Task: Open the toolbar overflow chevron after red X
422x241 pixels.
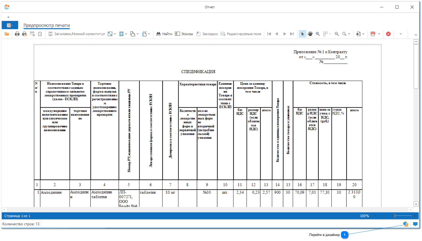Action: tap(400, 34)
